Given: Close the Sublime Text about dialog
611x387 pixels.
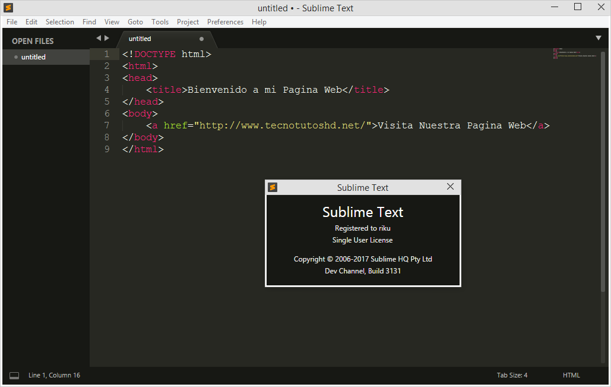Looking at the screenshot, I should pos(450,187).
